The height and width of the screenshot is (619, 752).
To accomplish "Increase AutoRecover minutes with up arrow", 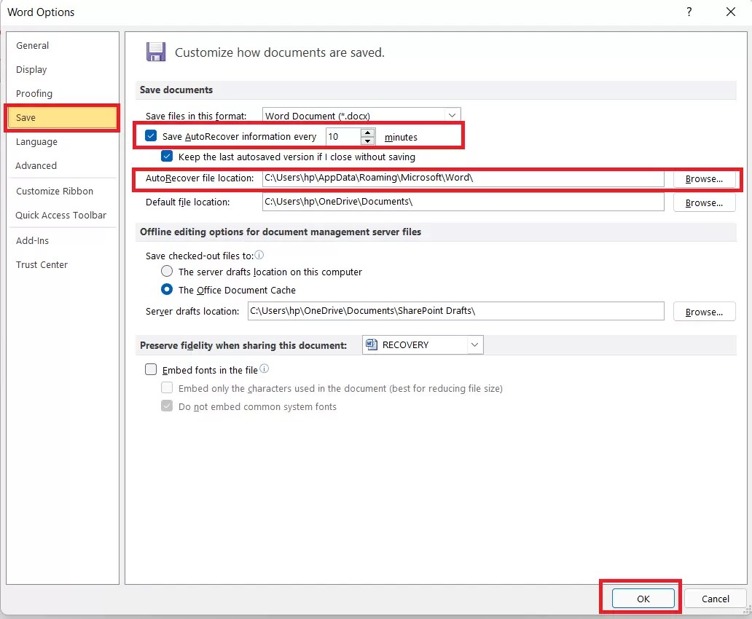I will pyautogui.click(x=368, y=132).
